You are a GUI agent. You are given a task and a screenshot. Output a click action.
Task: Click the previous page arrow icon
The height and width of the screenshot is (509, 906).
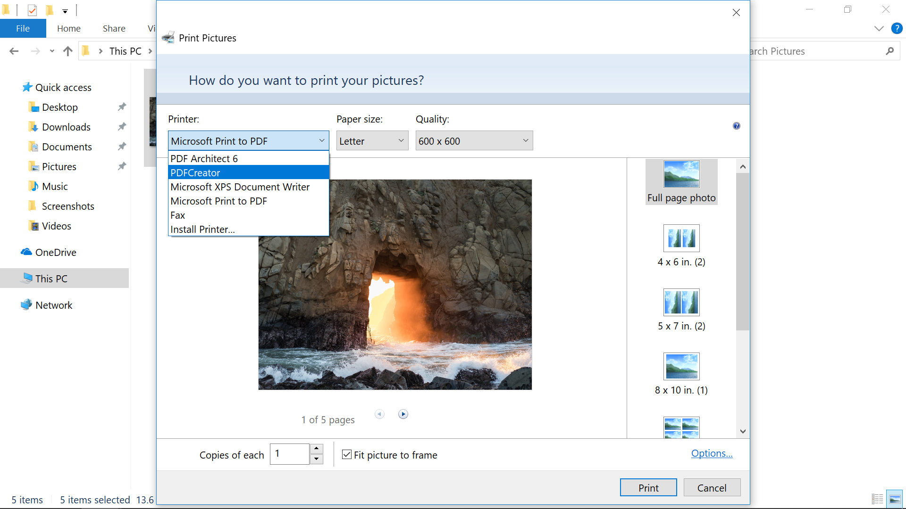[380, 414]
